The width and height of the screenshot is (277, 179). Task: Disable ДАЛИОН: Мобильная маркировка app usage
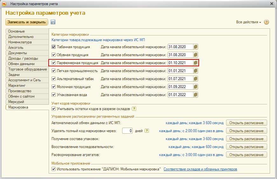click(x=53, y=169)
